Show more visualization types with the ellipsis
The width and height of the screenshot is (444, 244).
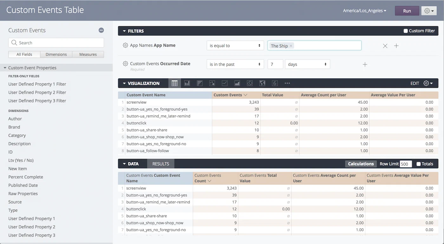point(287,83)
